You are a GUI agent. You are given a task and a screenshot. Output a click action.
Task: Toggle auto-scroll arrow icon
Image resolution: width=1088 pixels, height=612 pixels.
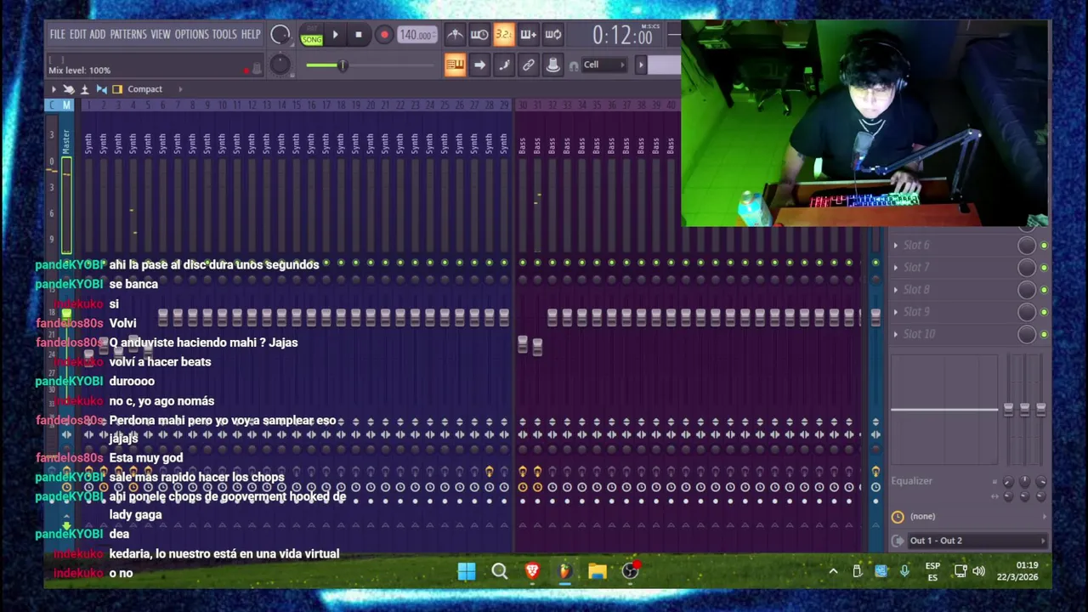pos(479,65)
